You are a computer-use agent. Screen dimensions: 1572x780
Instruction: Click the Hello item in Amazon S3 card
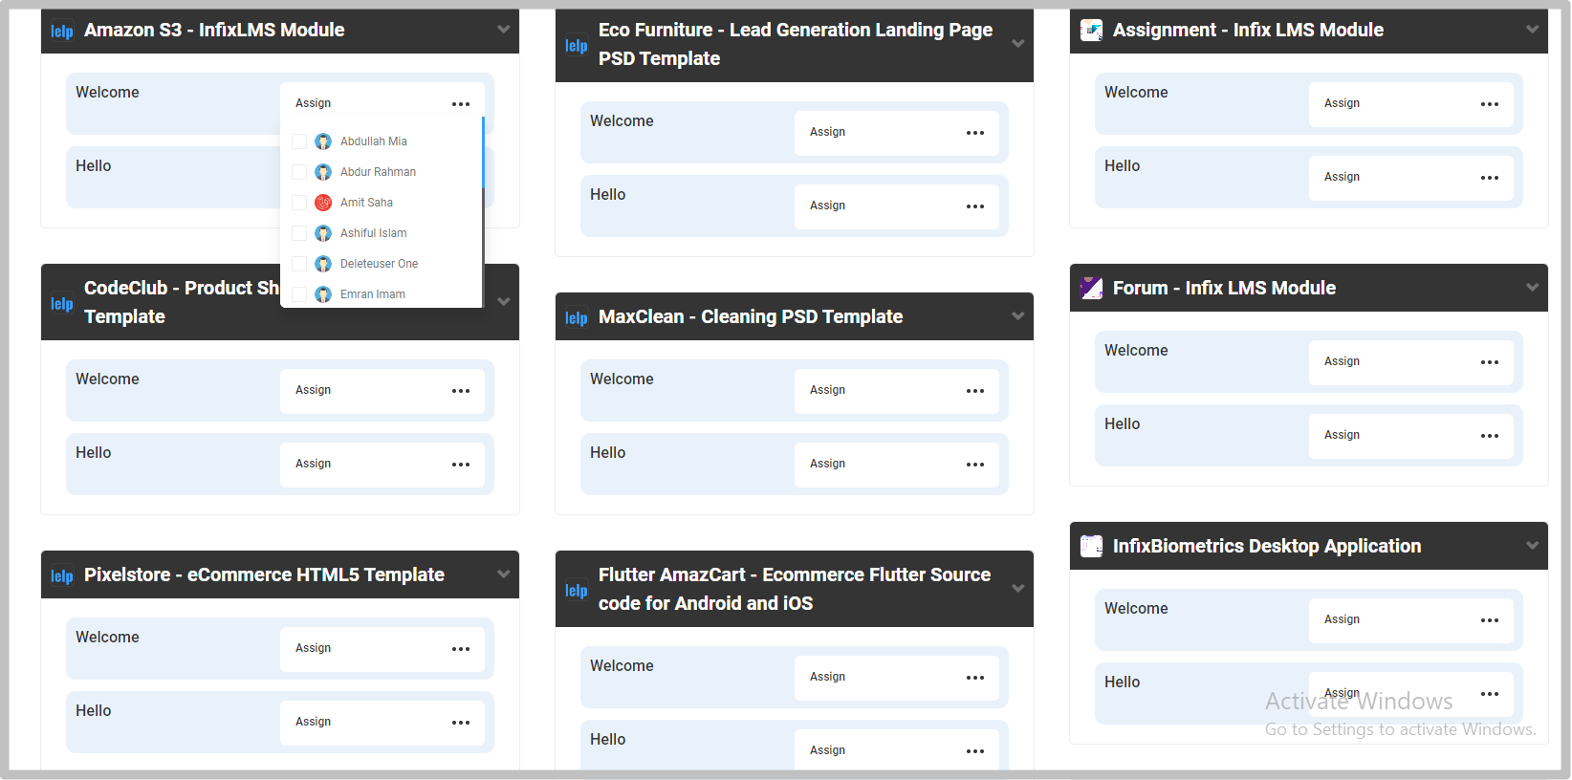click(94, 166)
